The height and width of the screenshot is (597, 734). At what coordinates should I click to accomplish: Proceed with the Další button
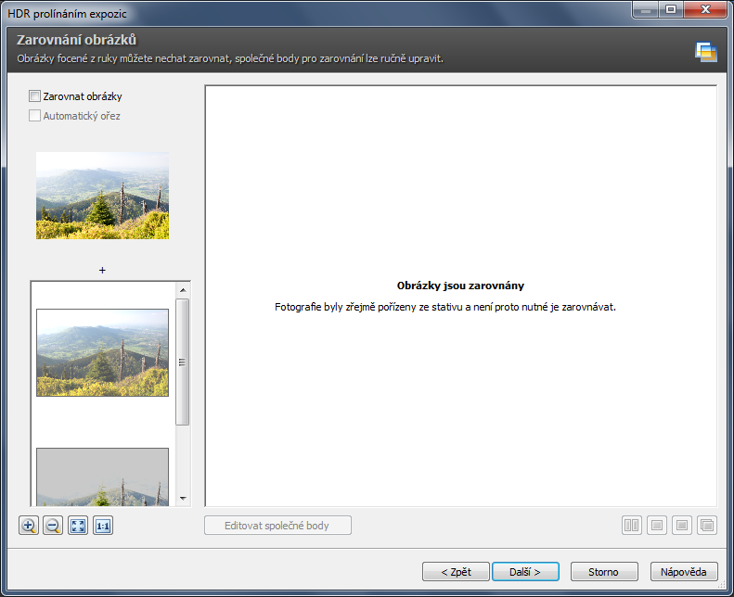[x=525, y=572]
